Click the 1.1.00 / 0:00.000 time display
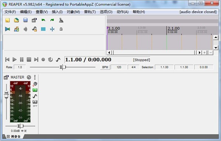This screenshot has height=141, width=221. coord(88,60)
